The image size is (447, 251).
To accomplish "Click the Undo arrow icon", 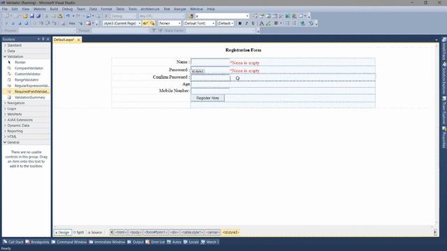I will tap(68, 16).
